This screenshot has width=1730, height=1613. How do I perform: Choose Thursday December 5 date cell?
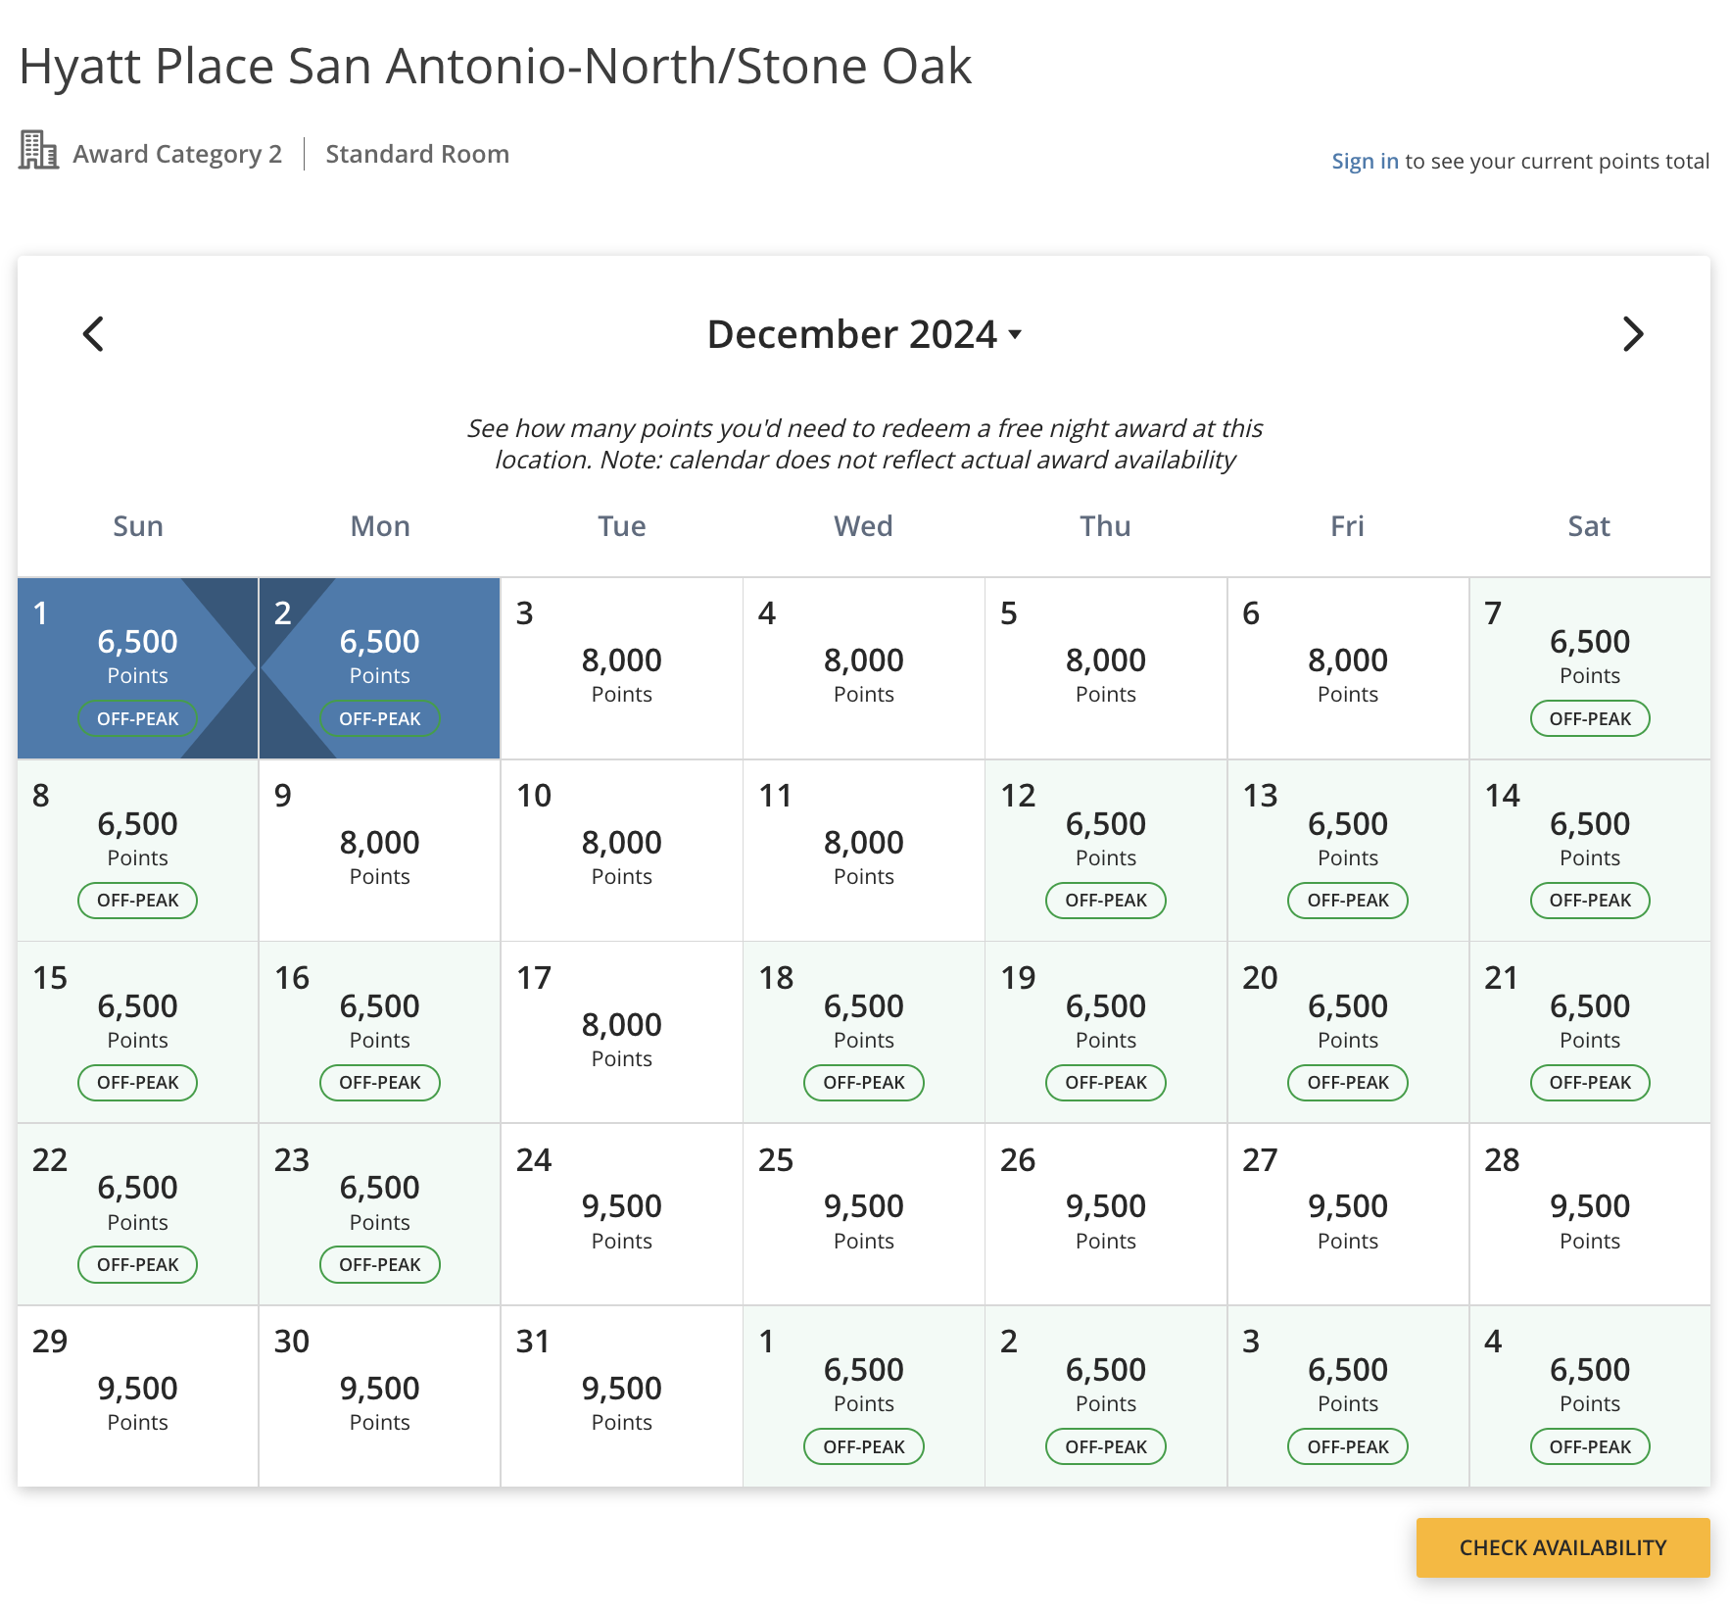[1106, 668]
